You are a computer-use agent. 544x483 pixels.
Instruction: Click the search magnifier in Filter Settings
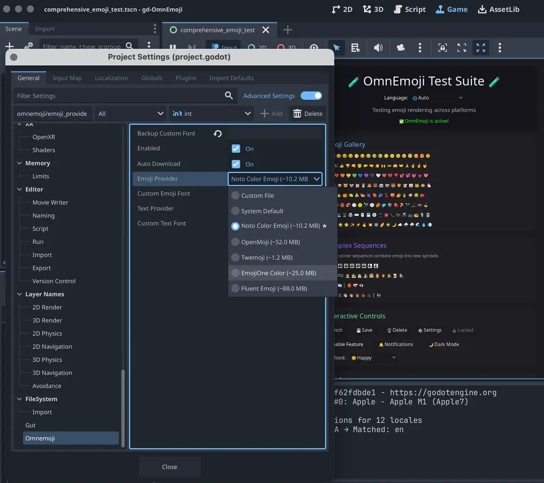coord(229,96)
